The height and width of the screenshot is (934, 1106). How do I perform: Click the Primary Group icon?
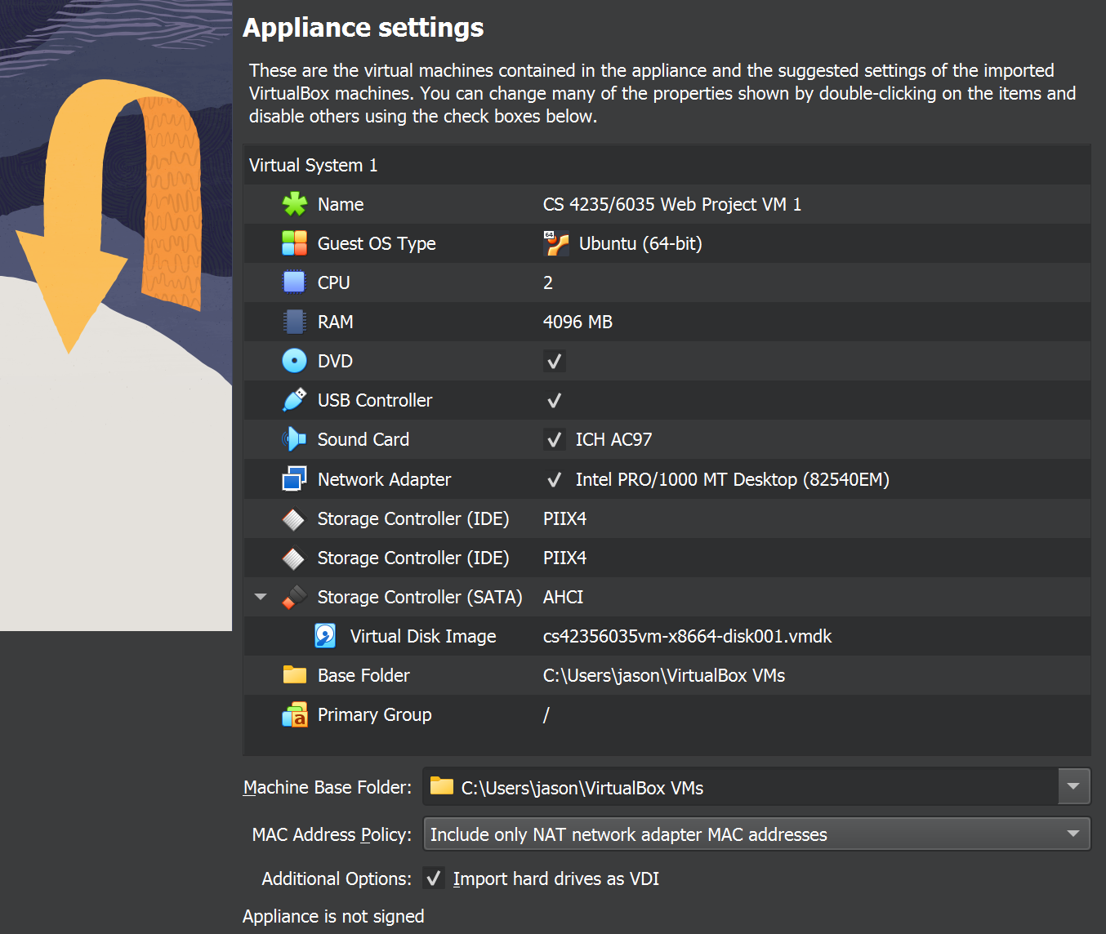pos(294,714)
